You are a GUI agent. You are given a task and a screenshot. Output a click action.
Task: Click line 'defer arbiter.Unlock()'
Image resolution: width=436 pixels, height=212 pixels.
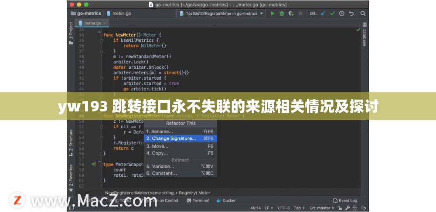coord(141,67)
